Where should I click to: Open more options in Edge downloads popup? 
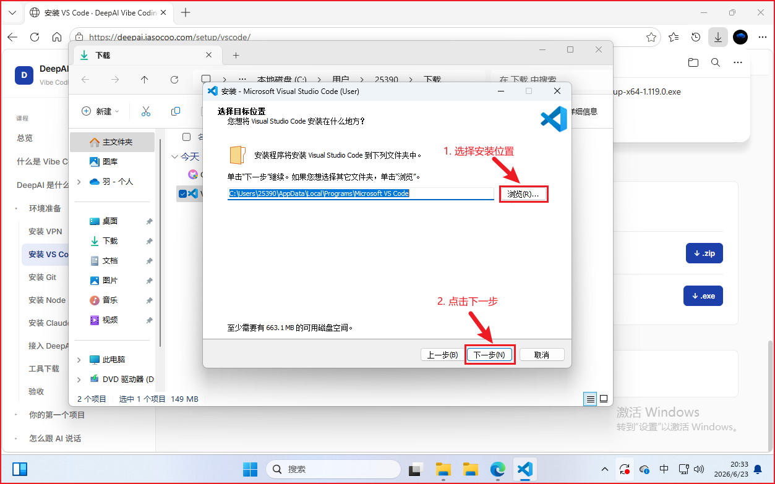point(737,62)
